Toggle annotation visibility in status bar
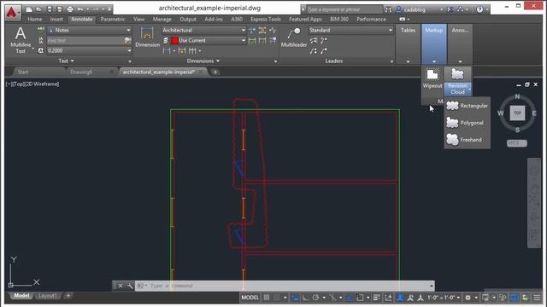 click(401, 298)
